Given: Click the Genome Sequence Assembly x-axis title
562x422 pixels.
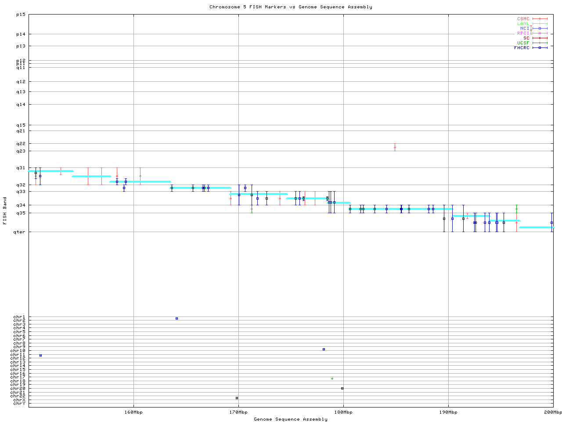Looking at the screenshot, I should pos(291,419).
